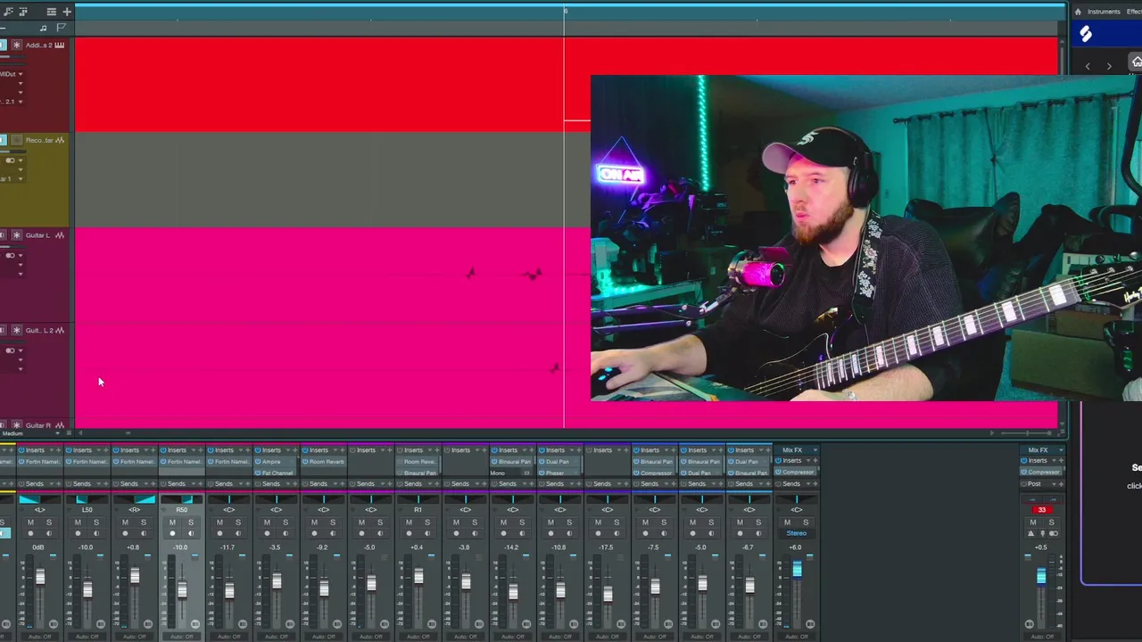
Task: Switch to the Instruments browser tab
Action: click(x=1104, y=12)
